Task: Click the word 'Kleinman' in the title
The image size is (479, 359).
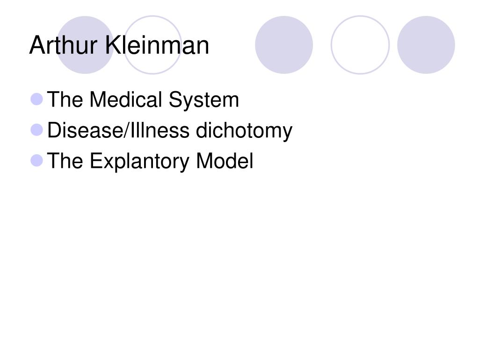Action: point(157,45)
